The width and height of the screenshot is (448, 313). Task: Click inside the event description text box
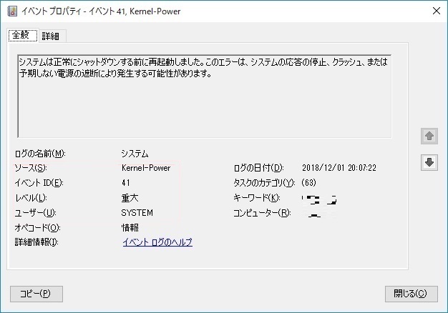tap(204, 96)
